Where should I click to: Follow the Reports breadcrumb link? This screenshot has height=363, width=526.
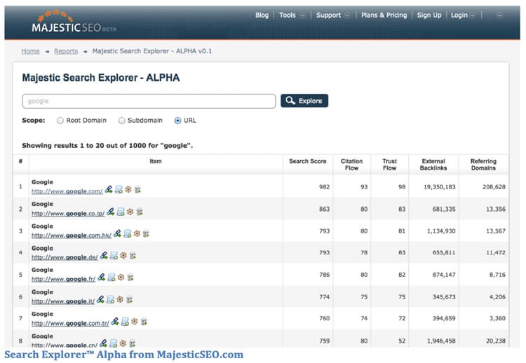tap(66, 51)
